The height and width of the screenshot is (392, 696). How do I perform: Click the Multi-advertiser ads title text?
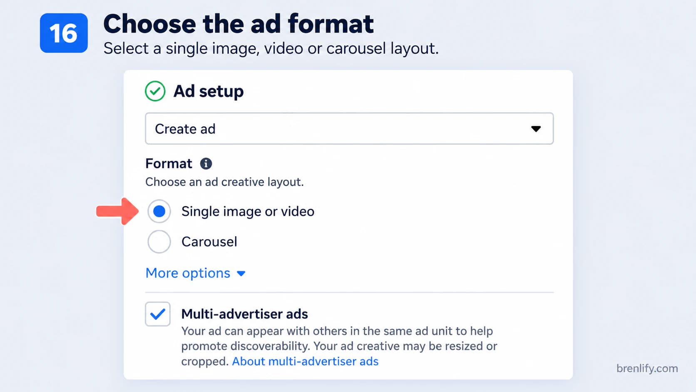tap(245, 314)
